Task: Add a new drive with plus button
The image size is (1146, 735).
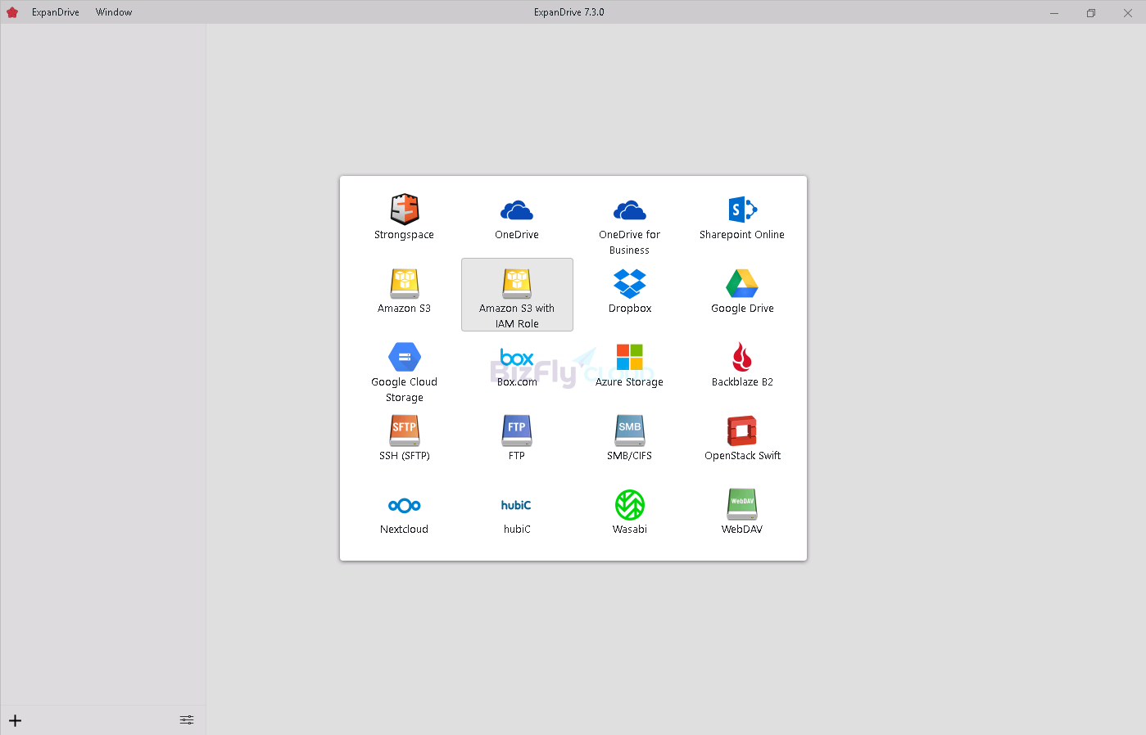Action: (x=16, y=720)
